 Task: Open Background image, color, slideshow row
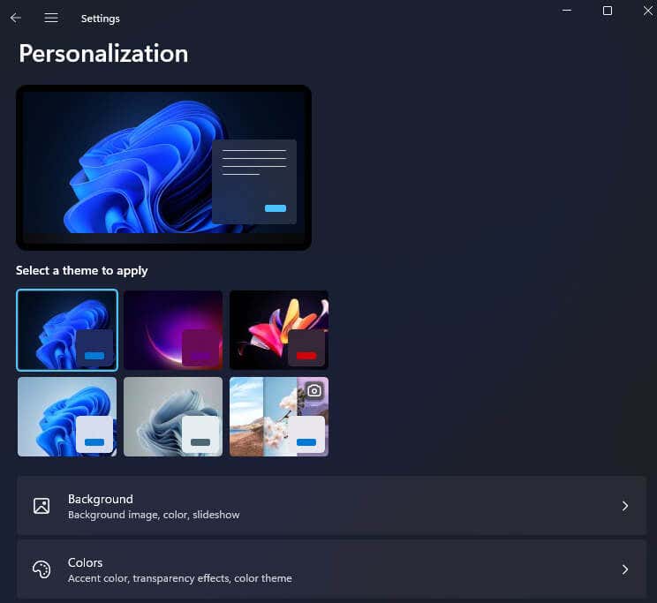pos(332,506)
